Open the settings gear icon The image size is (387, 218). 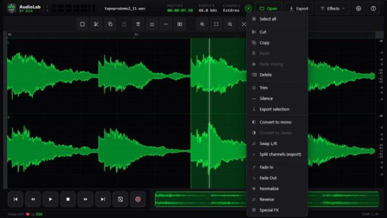point(359,8)
